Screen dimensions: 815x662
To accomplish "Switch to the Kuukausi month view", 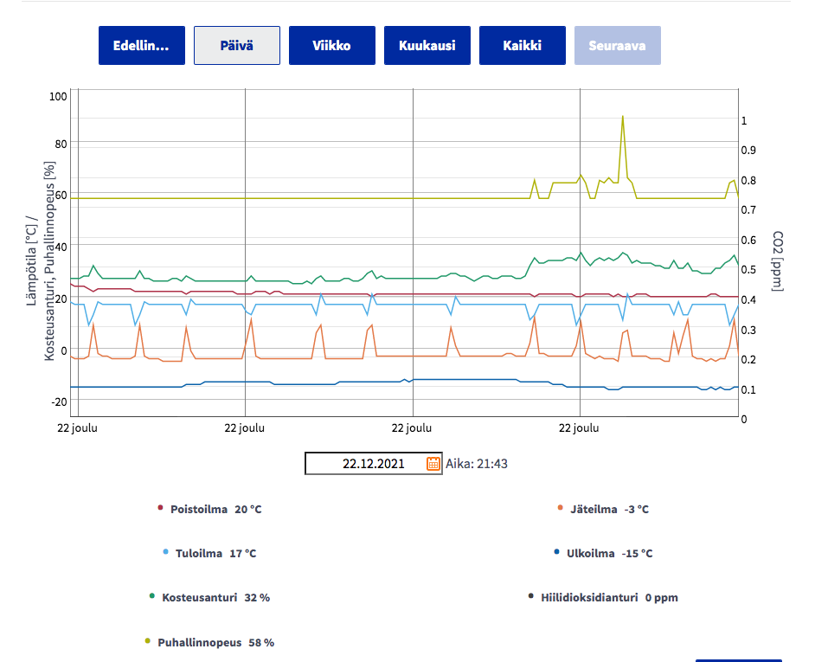I will click(427, 45).
